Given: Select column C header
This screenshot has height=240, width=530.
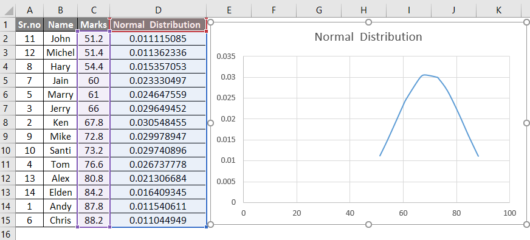Looking at the screenshot, I should [x=94, y=10].
